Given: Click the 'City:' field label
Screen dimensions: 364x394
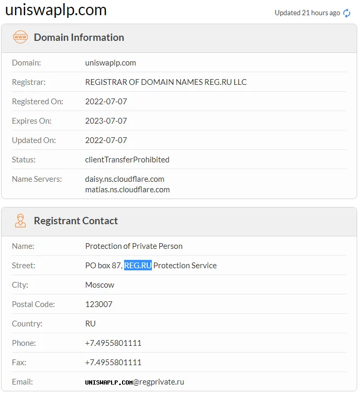Looking at the screenshot, I should point(20,285).
